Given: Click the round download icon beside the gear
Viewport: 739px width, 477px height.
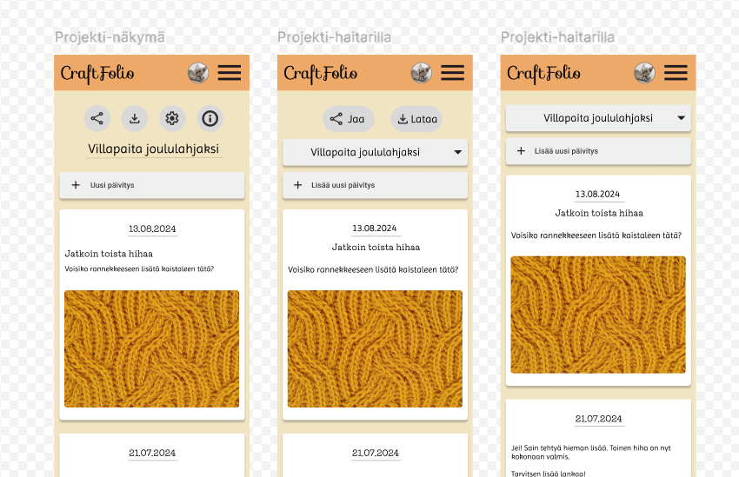Looking at the screenshot, I should point(135,119).
